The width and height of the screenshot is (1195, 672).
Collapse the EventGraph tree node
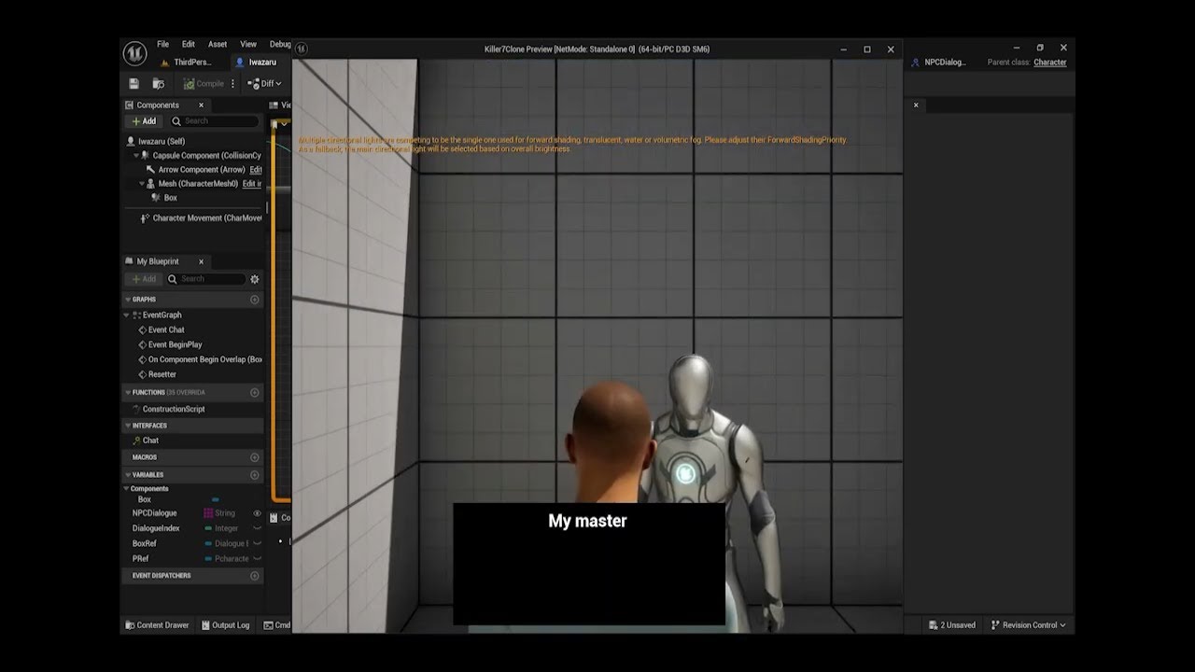click(x=127, y=315)
